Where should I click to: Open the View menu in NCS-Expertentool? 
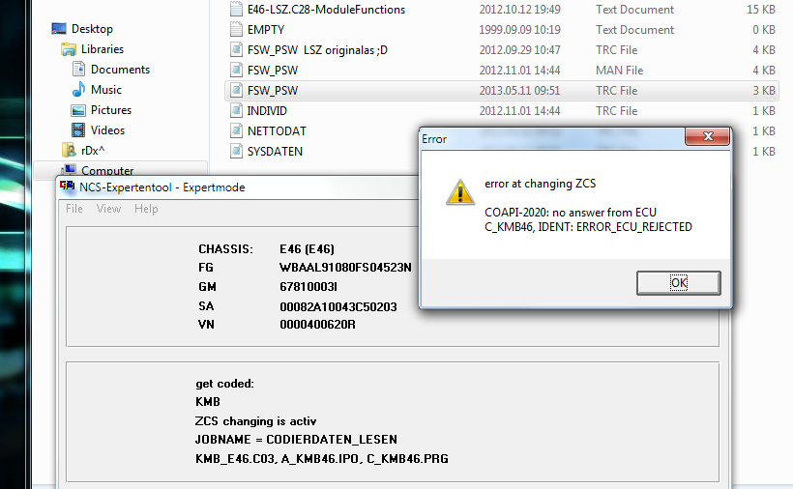[x=108, y=209]
